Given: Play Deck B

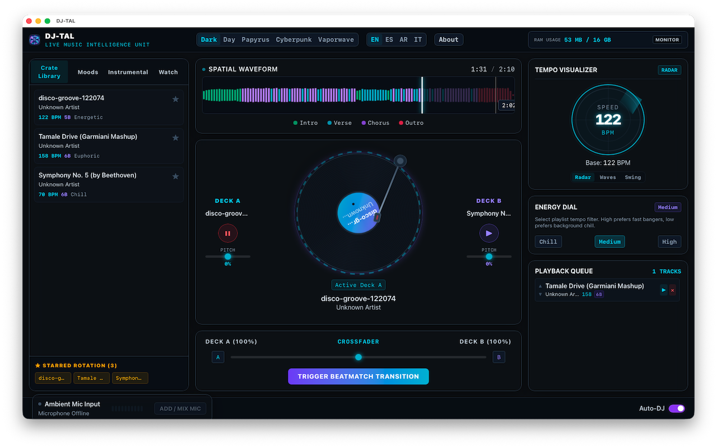Looking at the screenshot, I should [489, 234].
